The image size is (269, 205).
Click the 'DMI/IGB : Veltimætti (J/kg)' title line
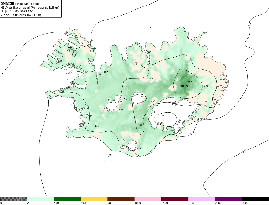click(20, 3)
